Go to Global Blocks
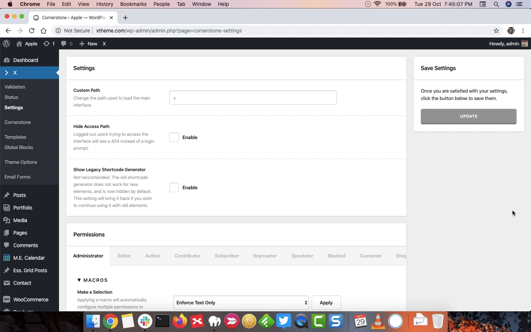This screenshot has height=332, width=531. pos(19,147)
